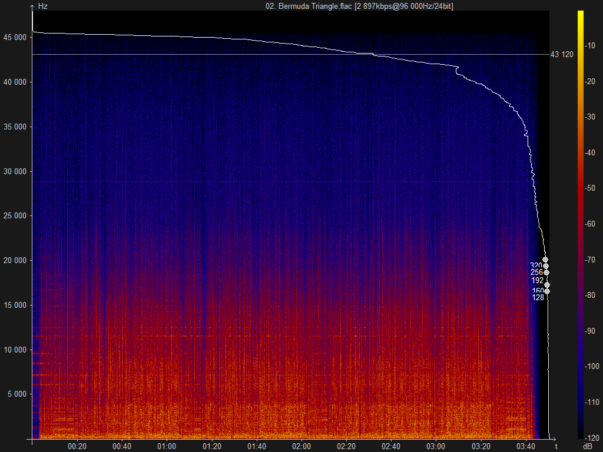Click the "01:00" time axis label
This screenshot has height=452, width=603.
pyautogui.click(x=167, y=447)
